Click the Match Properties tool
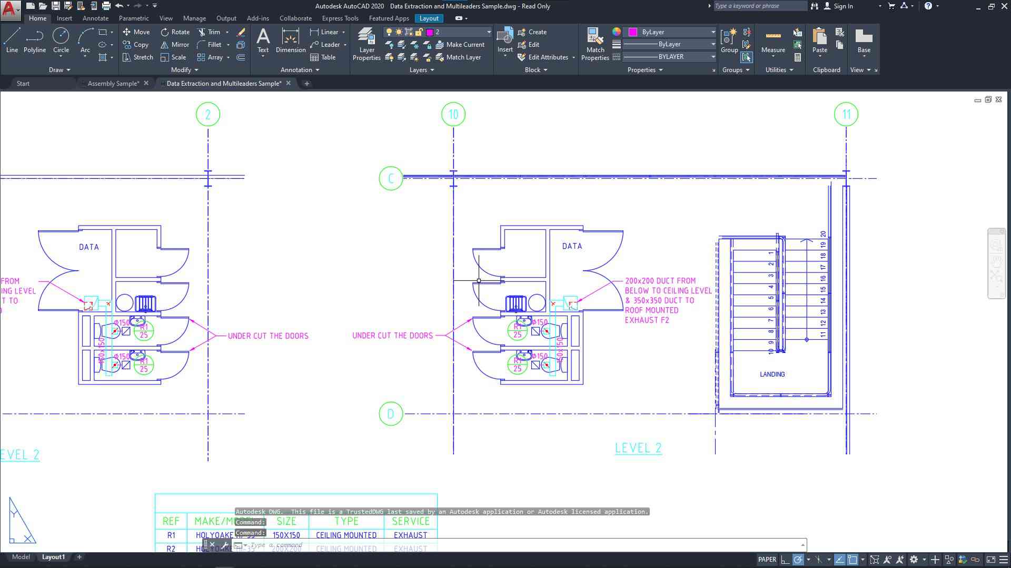 tap(595, 45)
